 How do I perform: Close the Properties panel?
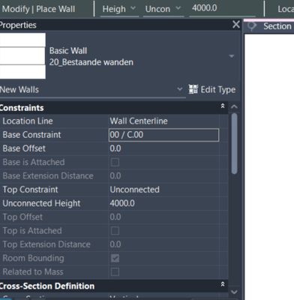point(236,25)
